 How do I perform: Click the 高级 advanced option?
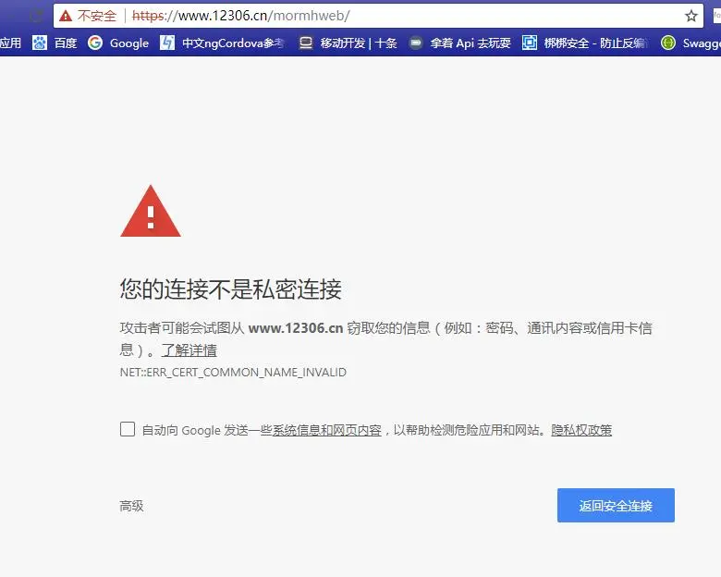[131, 506]
